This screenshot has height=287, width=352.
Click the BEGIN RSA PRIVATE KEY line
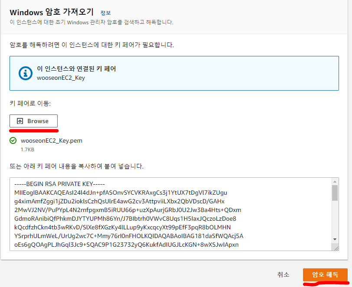(x=59, y=184)
